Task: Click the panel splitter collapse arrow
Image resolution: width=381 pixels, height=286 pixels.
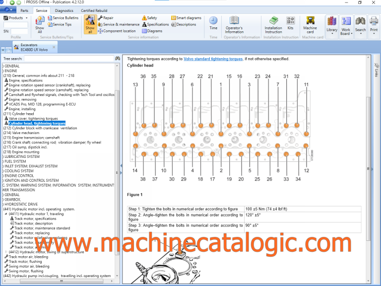Action: [121, 166]
